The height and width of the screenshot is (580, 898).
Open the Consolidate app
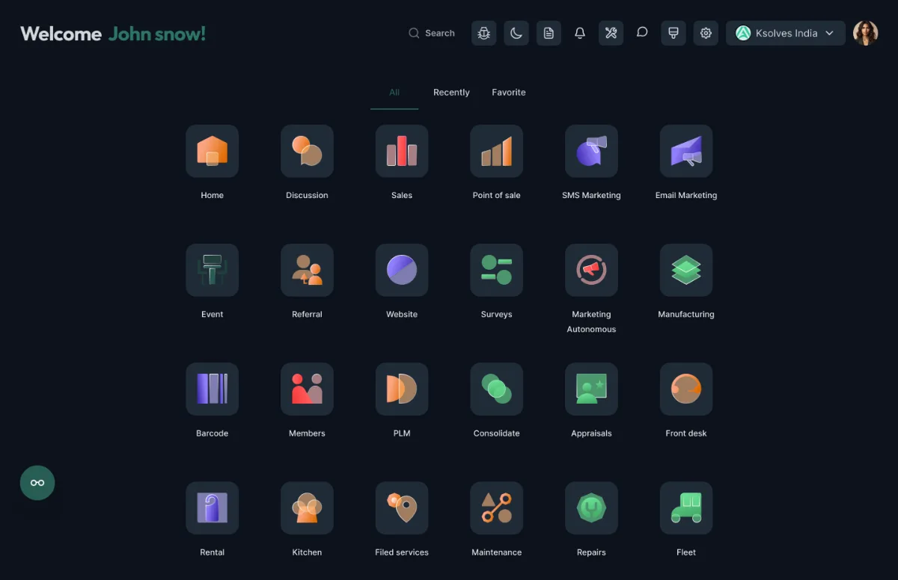(496, 389)
